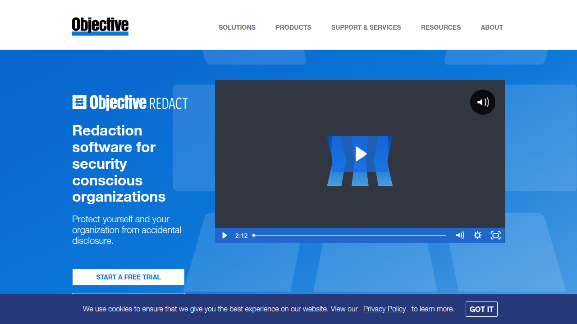Click the small play icon in video control bar
Image resolution: width=577 pixels, height=324 pixels.
coord(224,235)
